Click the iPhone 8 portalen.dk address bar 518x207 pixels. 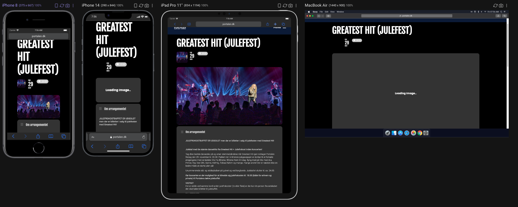click(39, 36)
